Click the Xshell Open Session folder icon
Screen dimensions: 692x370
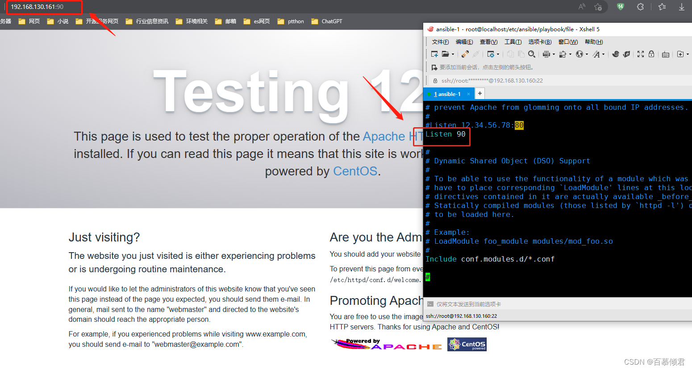(446, 54)
